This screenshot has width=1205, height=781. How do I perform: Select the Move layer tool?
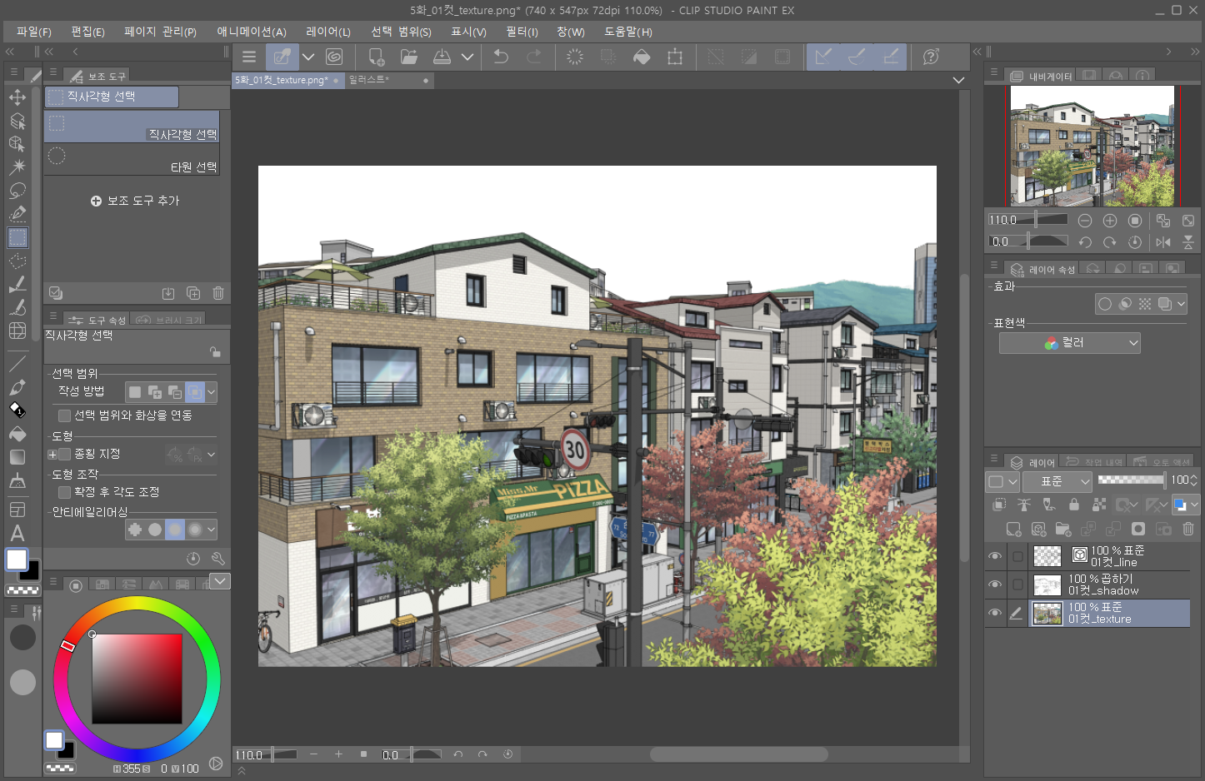point(17,97)
